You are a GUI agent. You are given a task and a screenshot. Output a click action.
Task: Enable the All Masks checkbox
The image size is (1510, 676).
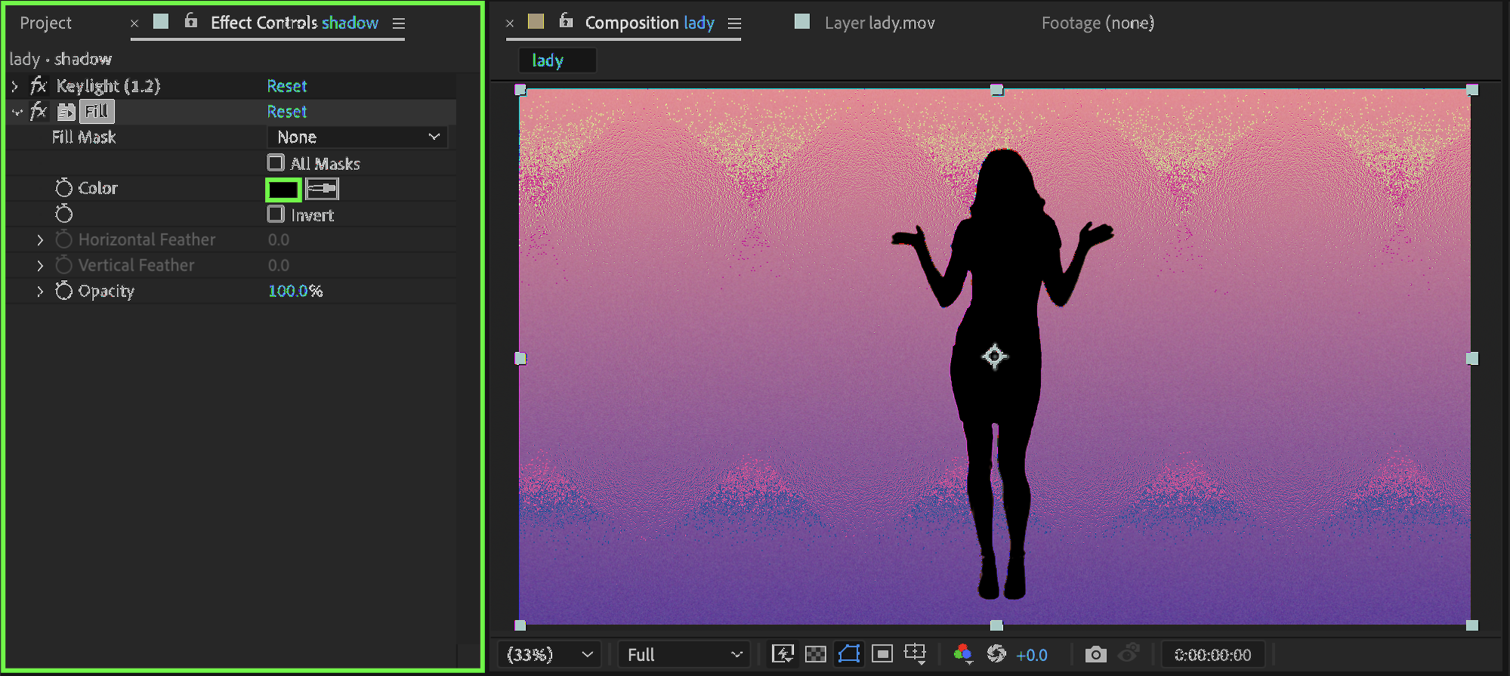pos(276,163)
